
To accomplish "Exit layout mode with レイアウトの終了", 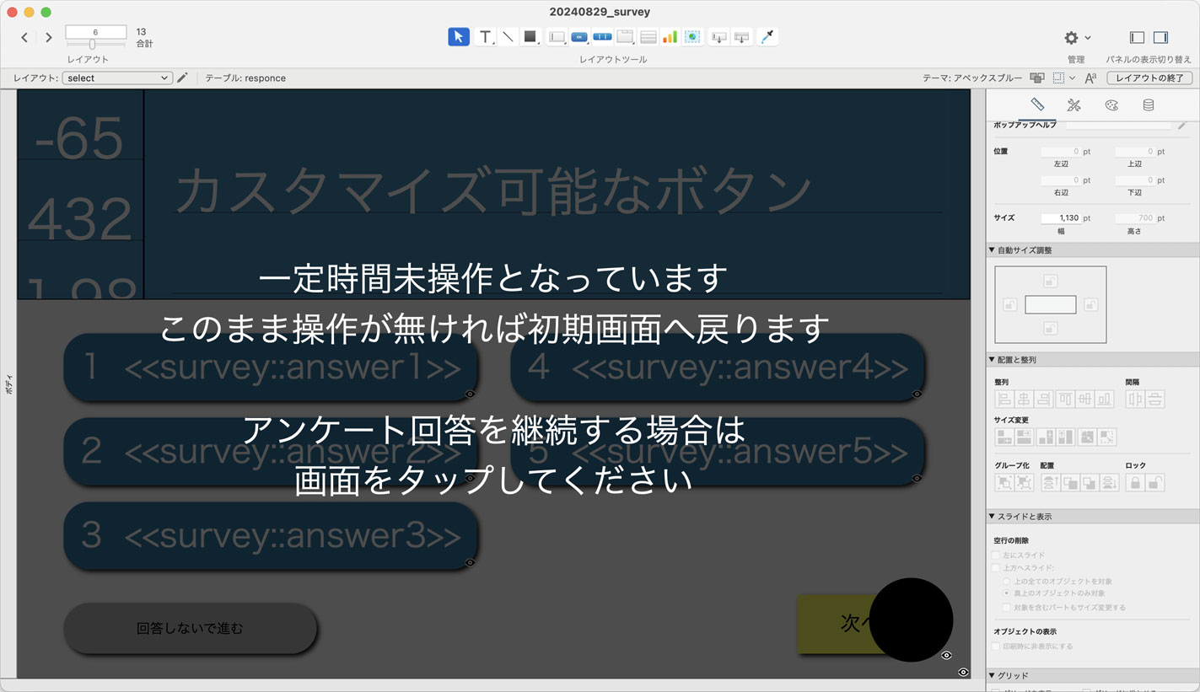I will tap(1149, 78).
